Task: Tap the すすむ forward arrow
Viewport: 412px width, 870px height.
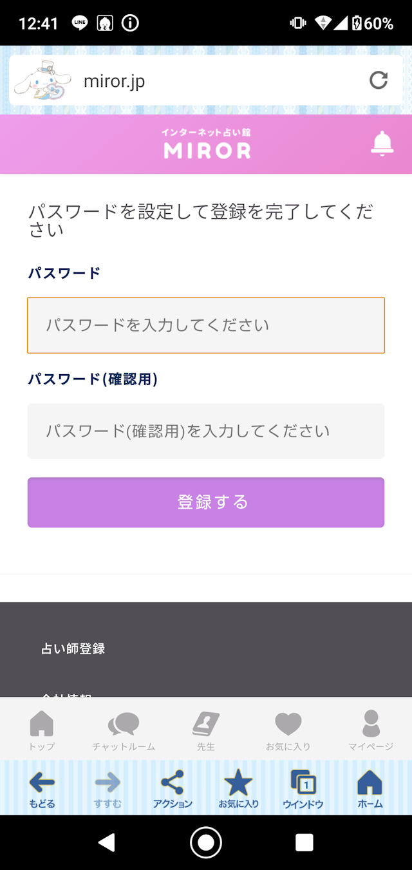Action: click(x=108, y=788)
